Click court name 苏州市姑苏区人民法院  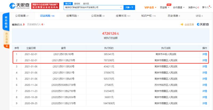pos(166,85)
